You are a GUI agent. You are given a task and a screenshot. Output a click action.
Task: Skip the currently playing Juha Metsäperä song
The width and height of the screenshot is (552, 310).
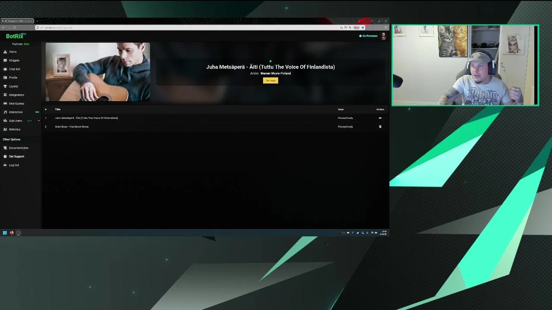pos(380,118)
